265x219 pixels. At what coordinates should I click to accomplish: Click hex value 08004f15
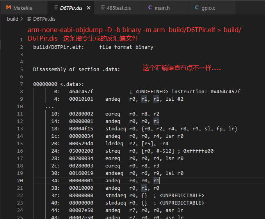[x=81, y=129]
